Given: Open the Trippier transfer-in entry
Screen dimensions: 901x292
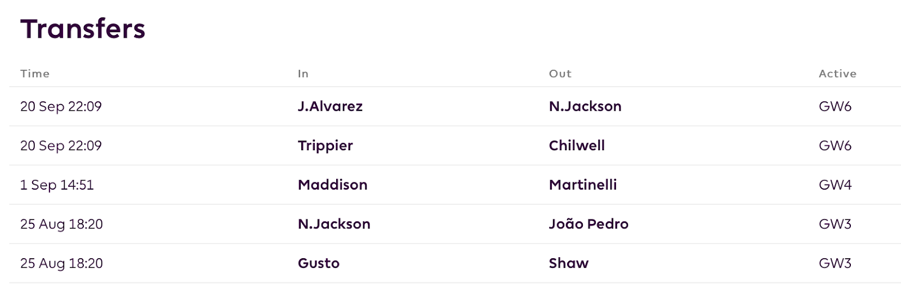Looking at the screenshot, I should point(325,146).
